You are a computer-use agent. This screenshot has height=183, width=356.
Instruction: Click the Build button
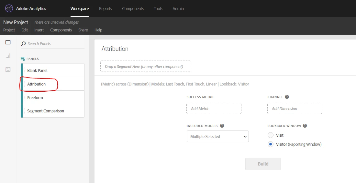point(263,164)
